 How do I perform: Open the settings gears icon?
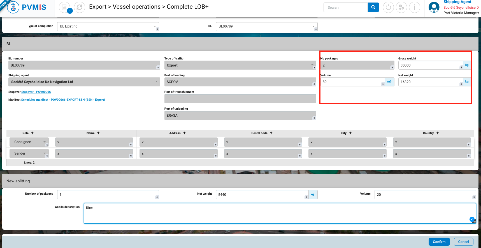point(401,7)
